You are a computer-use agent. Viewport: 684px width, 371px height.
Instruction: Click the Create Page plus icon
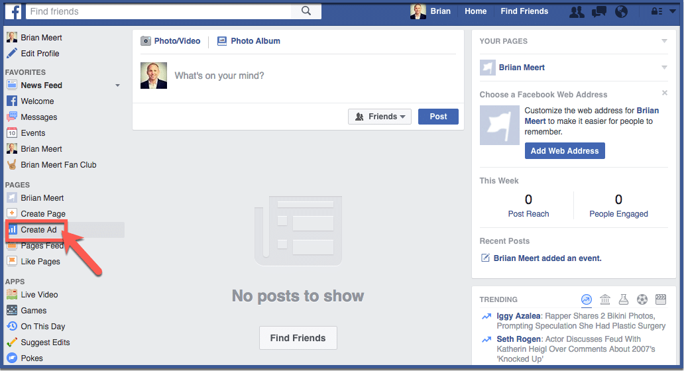tap(12, 213)
